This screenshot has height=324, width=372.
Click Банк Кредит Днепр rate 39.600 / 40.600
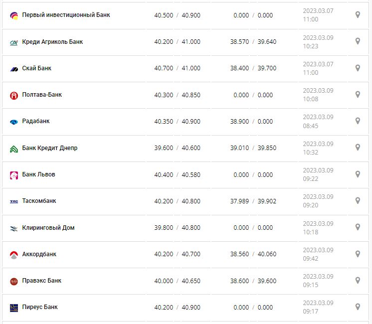point(177,148)
